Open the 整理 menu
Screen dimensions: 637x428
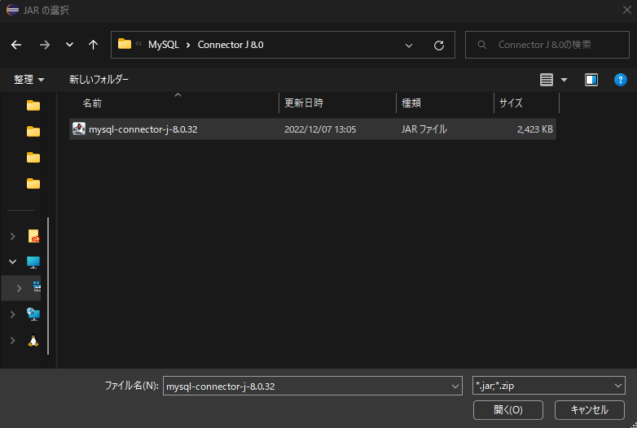29,80
